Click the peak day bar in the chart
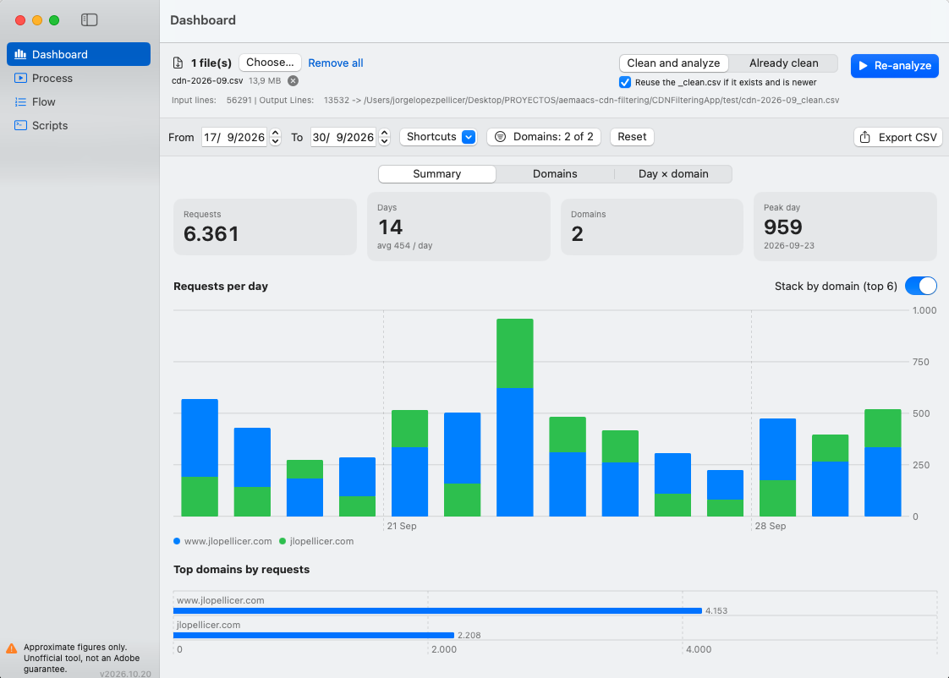The height and width of the screenshot is (678, 949). 514,418
